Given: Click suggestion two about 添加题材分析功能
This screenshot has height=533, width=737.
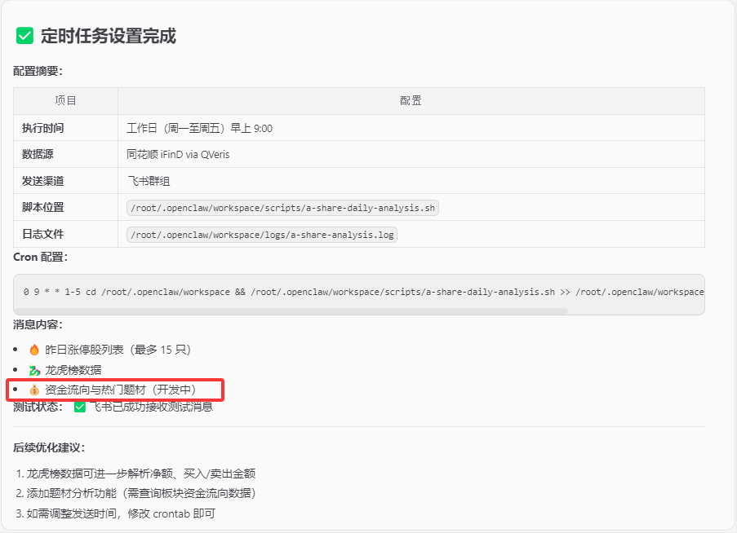Looking at the screenshot, I should [140, 494].
